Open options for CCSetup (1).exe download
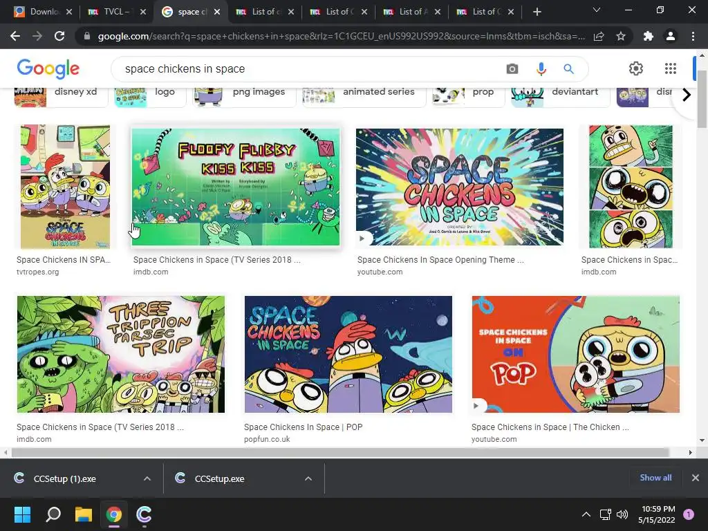Screen dimensions: 708x531 pos(147,478)
